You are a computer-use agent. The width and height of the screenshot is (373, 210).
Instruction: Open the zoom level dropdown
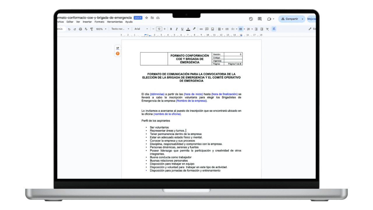[x=100, y=29]
